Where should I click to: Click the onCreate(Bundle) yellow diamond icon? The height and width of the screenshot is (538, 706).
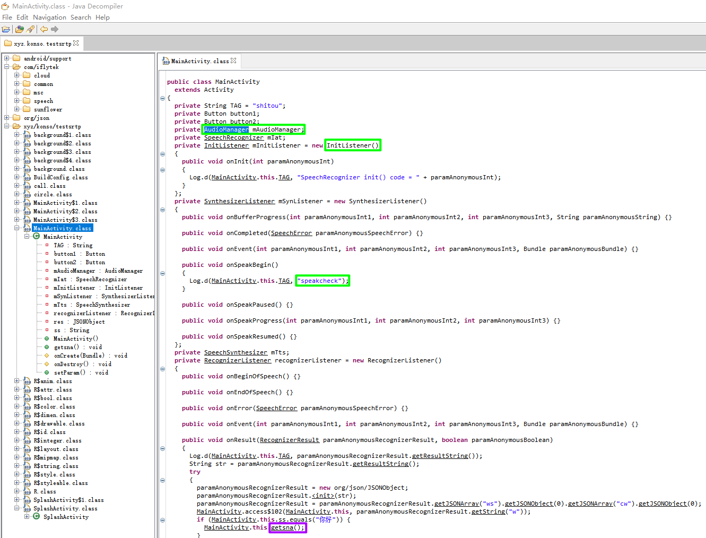click(x=47, y=355)
